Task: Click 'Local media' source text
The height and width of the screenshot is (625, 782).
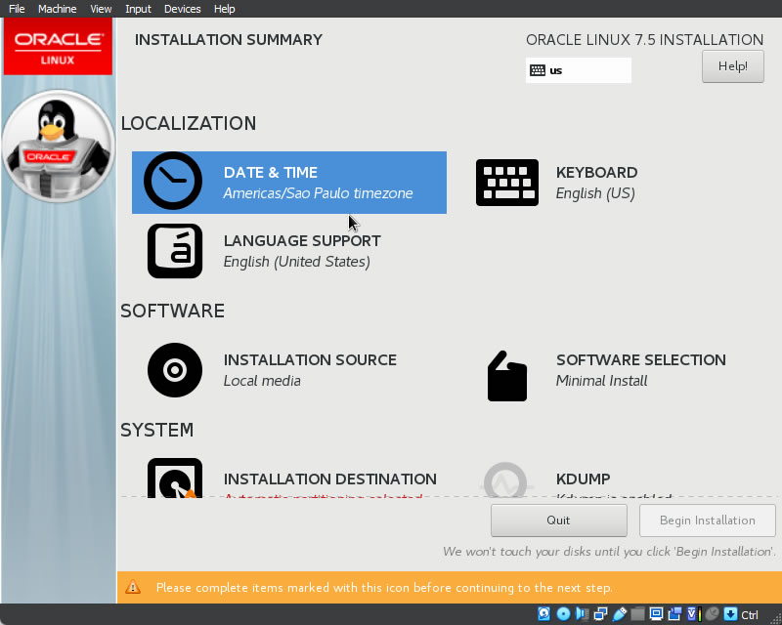Action: coord(262,381)
